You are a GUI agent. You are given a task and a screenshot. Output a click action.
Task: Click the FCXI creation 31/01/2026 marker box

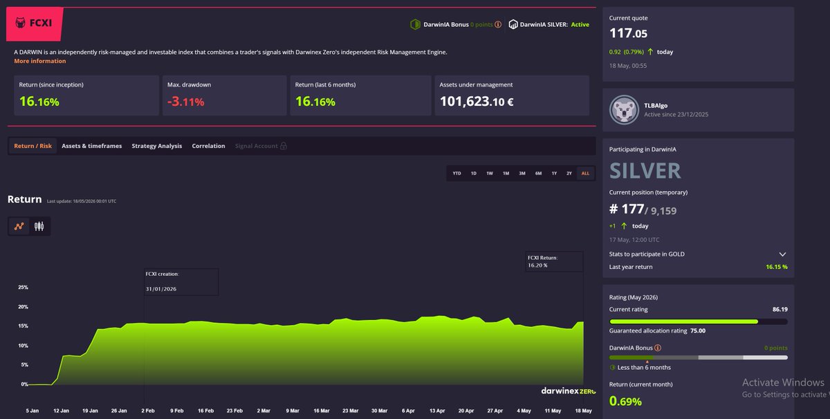(x=181, y=282)
